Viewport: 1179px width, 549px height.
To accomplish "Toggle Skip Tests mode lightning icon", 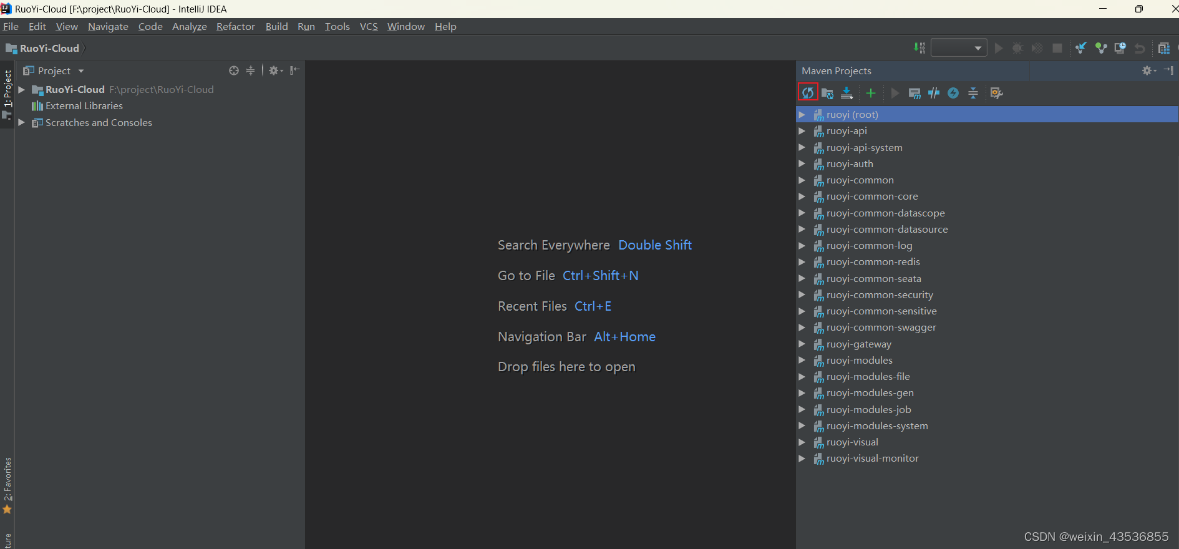I will coord(953,93).
